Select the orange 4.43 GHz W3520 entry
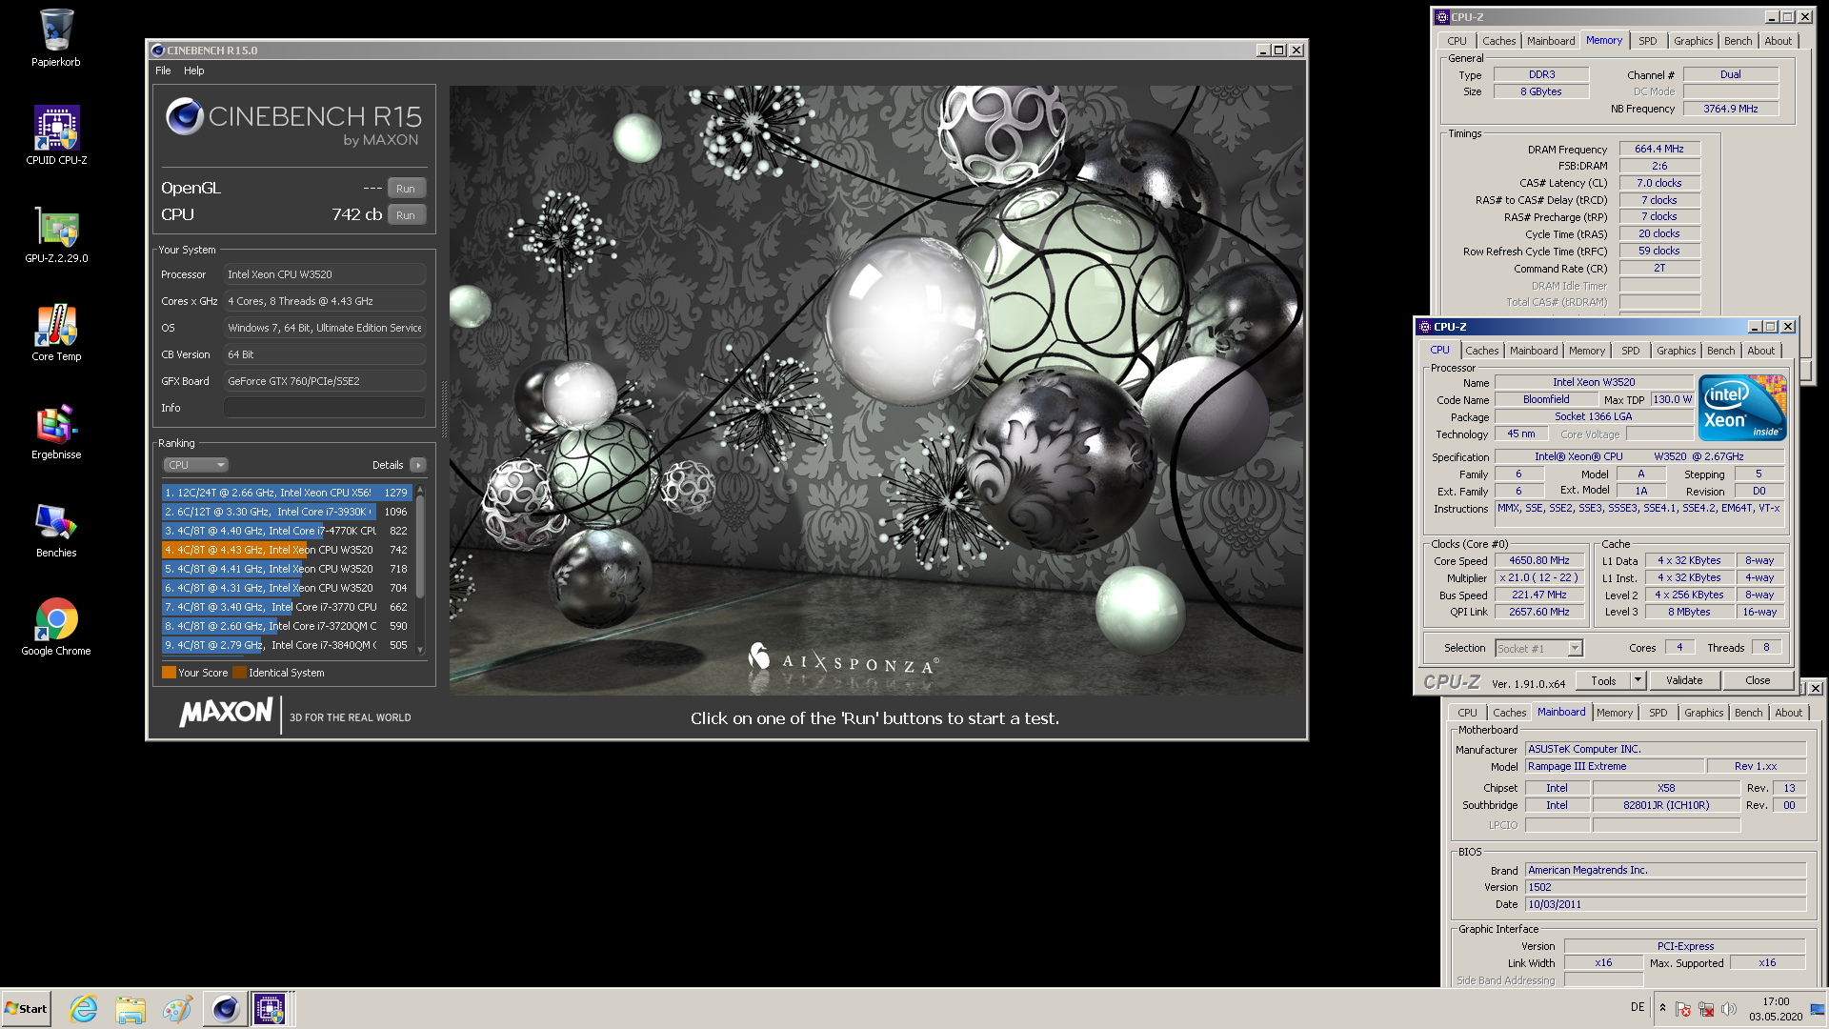This screenshot has width=1829, height=1029. pos(286,550)
